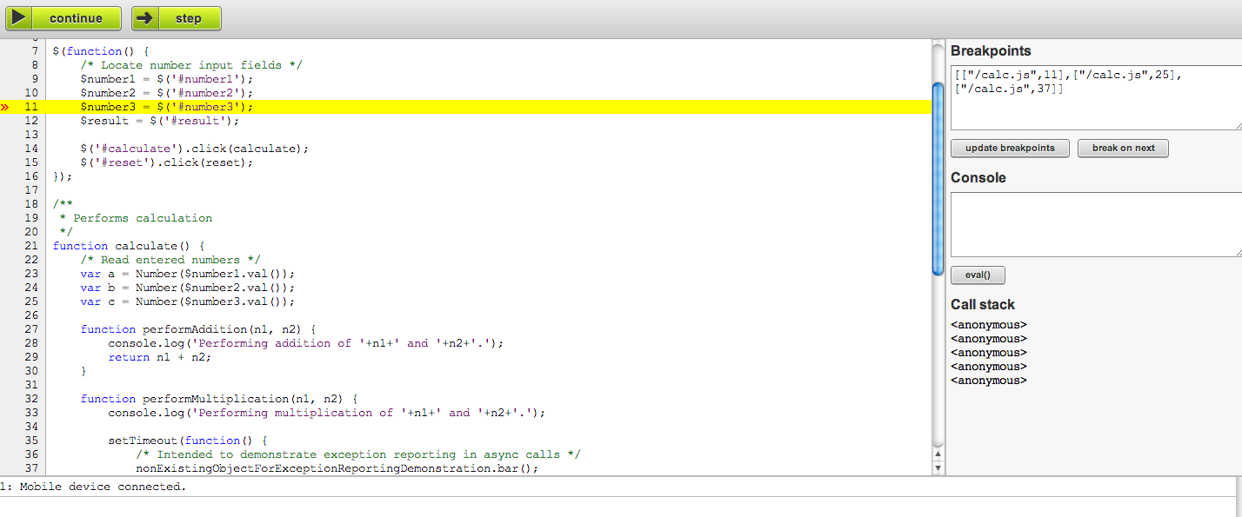The width and height of the screenshot is (1242, 517).
Task: Click line number 21 in the gutter
Action: click(31, 246)
